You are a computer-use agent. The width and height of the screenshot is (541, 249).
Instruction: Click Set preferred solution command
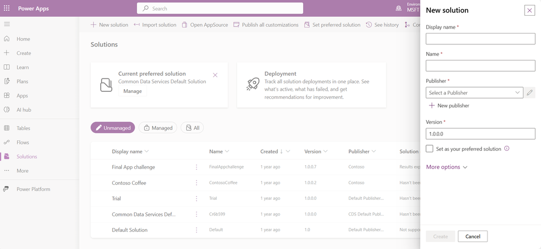click(x=333, y=25)
